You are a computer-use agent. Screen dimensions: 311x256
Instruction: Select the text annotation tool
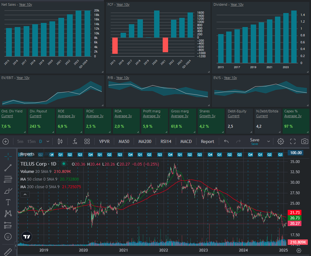tap(8, 202)
